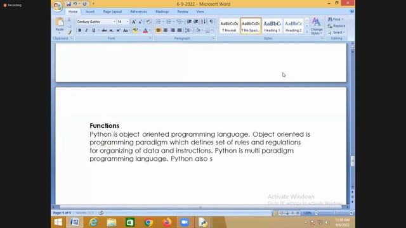
Task: Open the font size dropdown
Action: pyautogui.click(x=127, y=22)
